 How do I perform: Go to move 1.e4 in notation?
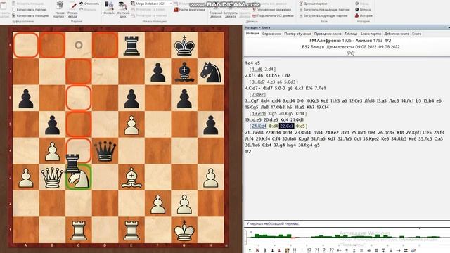[x=249, y=63]
